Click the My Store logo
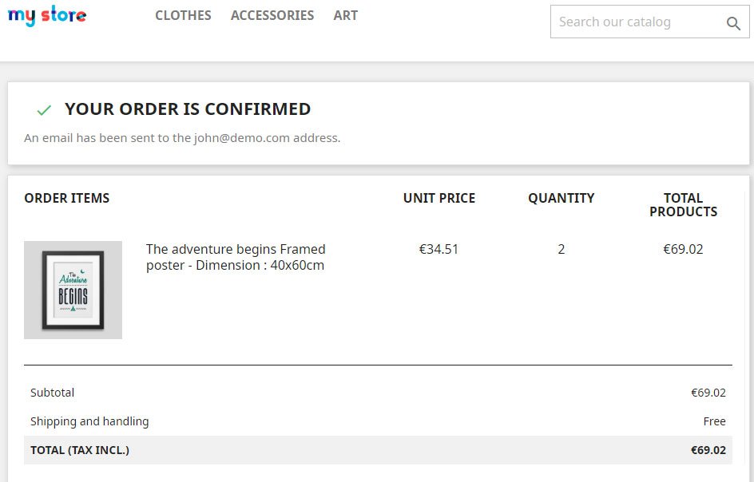This screenshot has height=482, width=754. pos(47,16)
